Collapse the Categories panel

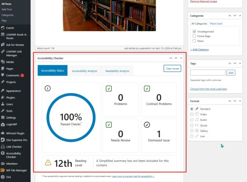tap(240, 16)
